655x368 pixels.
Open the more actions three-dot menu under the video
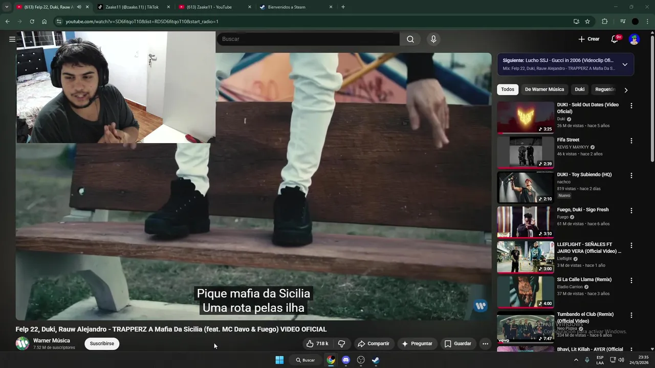(485, 343)
